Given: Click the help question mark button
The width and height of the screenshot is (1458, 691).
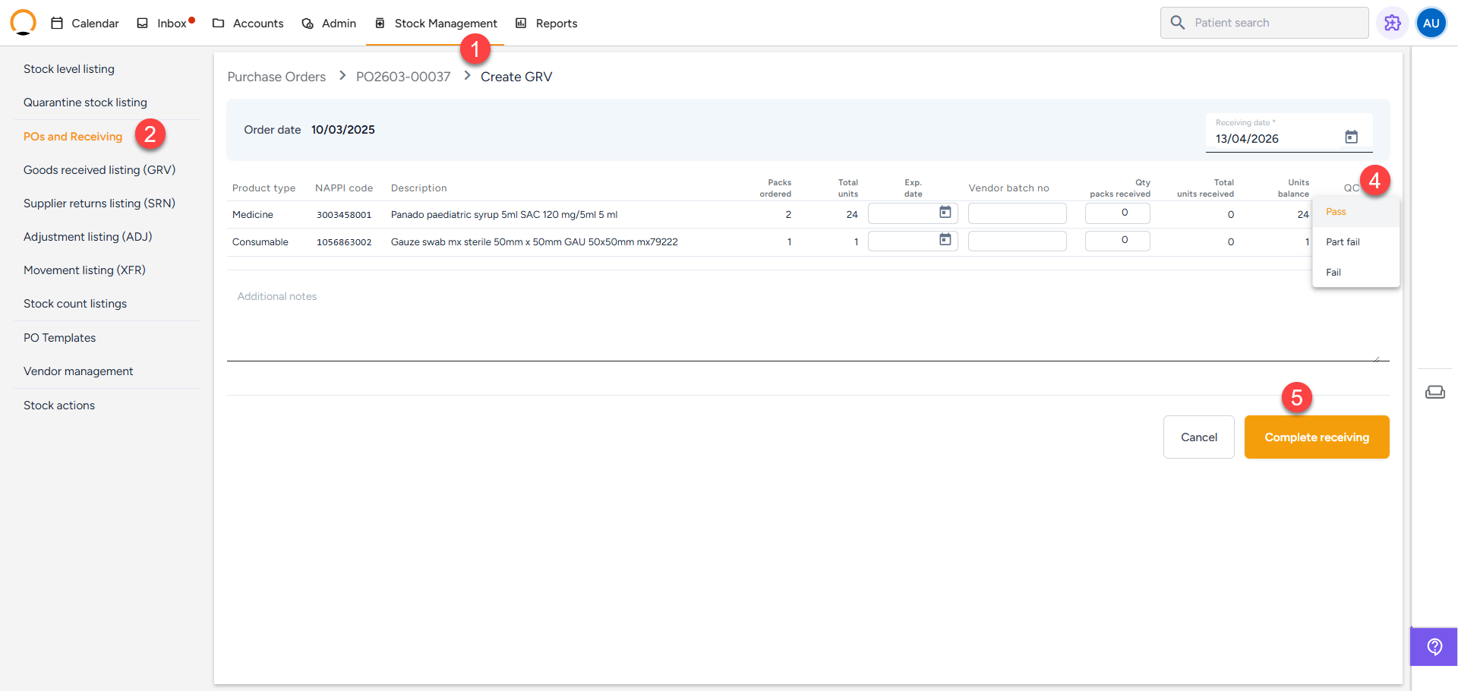Looking at the screenshot, I should point(1434,646).
